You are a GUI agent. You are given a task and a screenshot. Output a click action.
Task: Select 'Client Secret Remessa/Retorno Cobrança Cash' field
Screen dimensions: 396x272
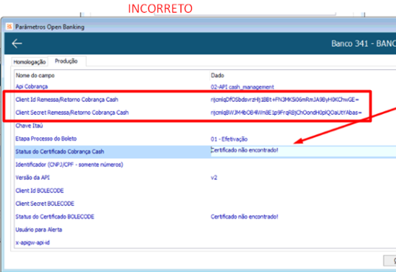point(72,113)
